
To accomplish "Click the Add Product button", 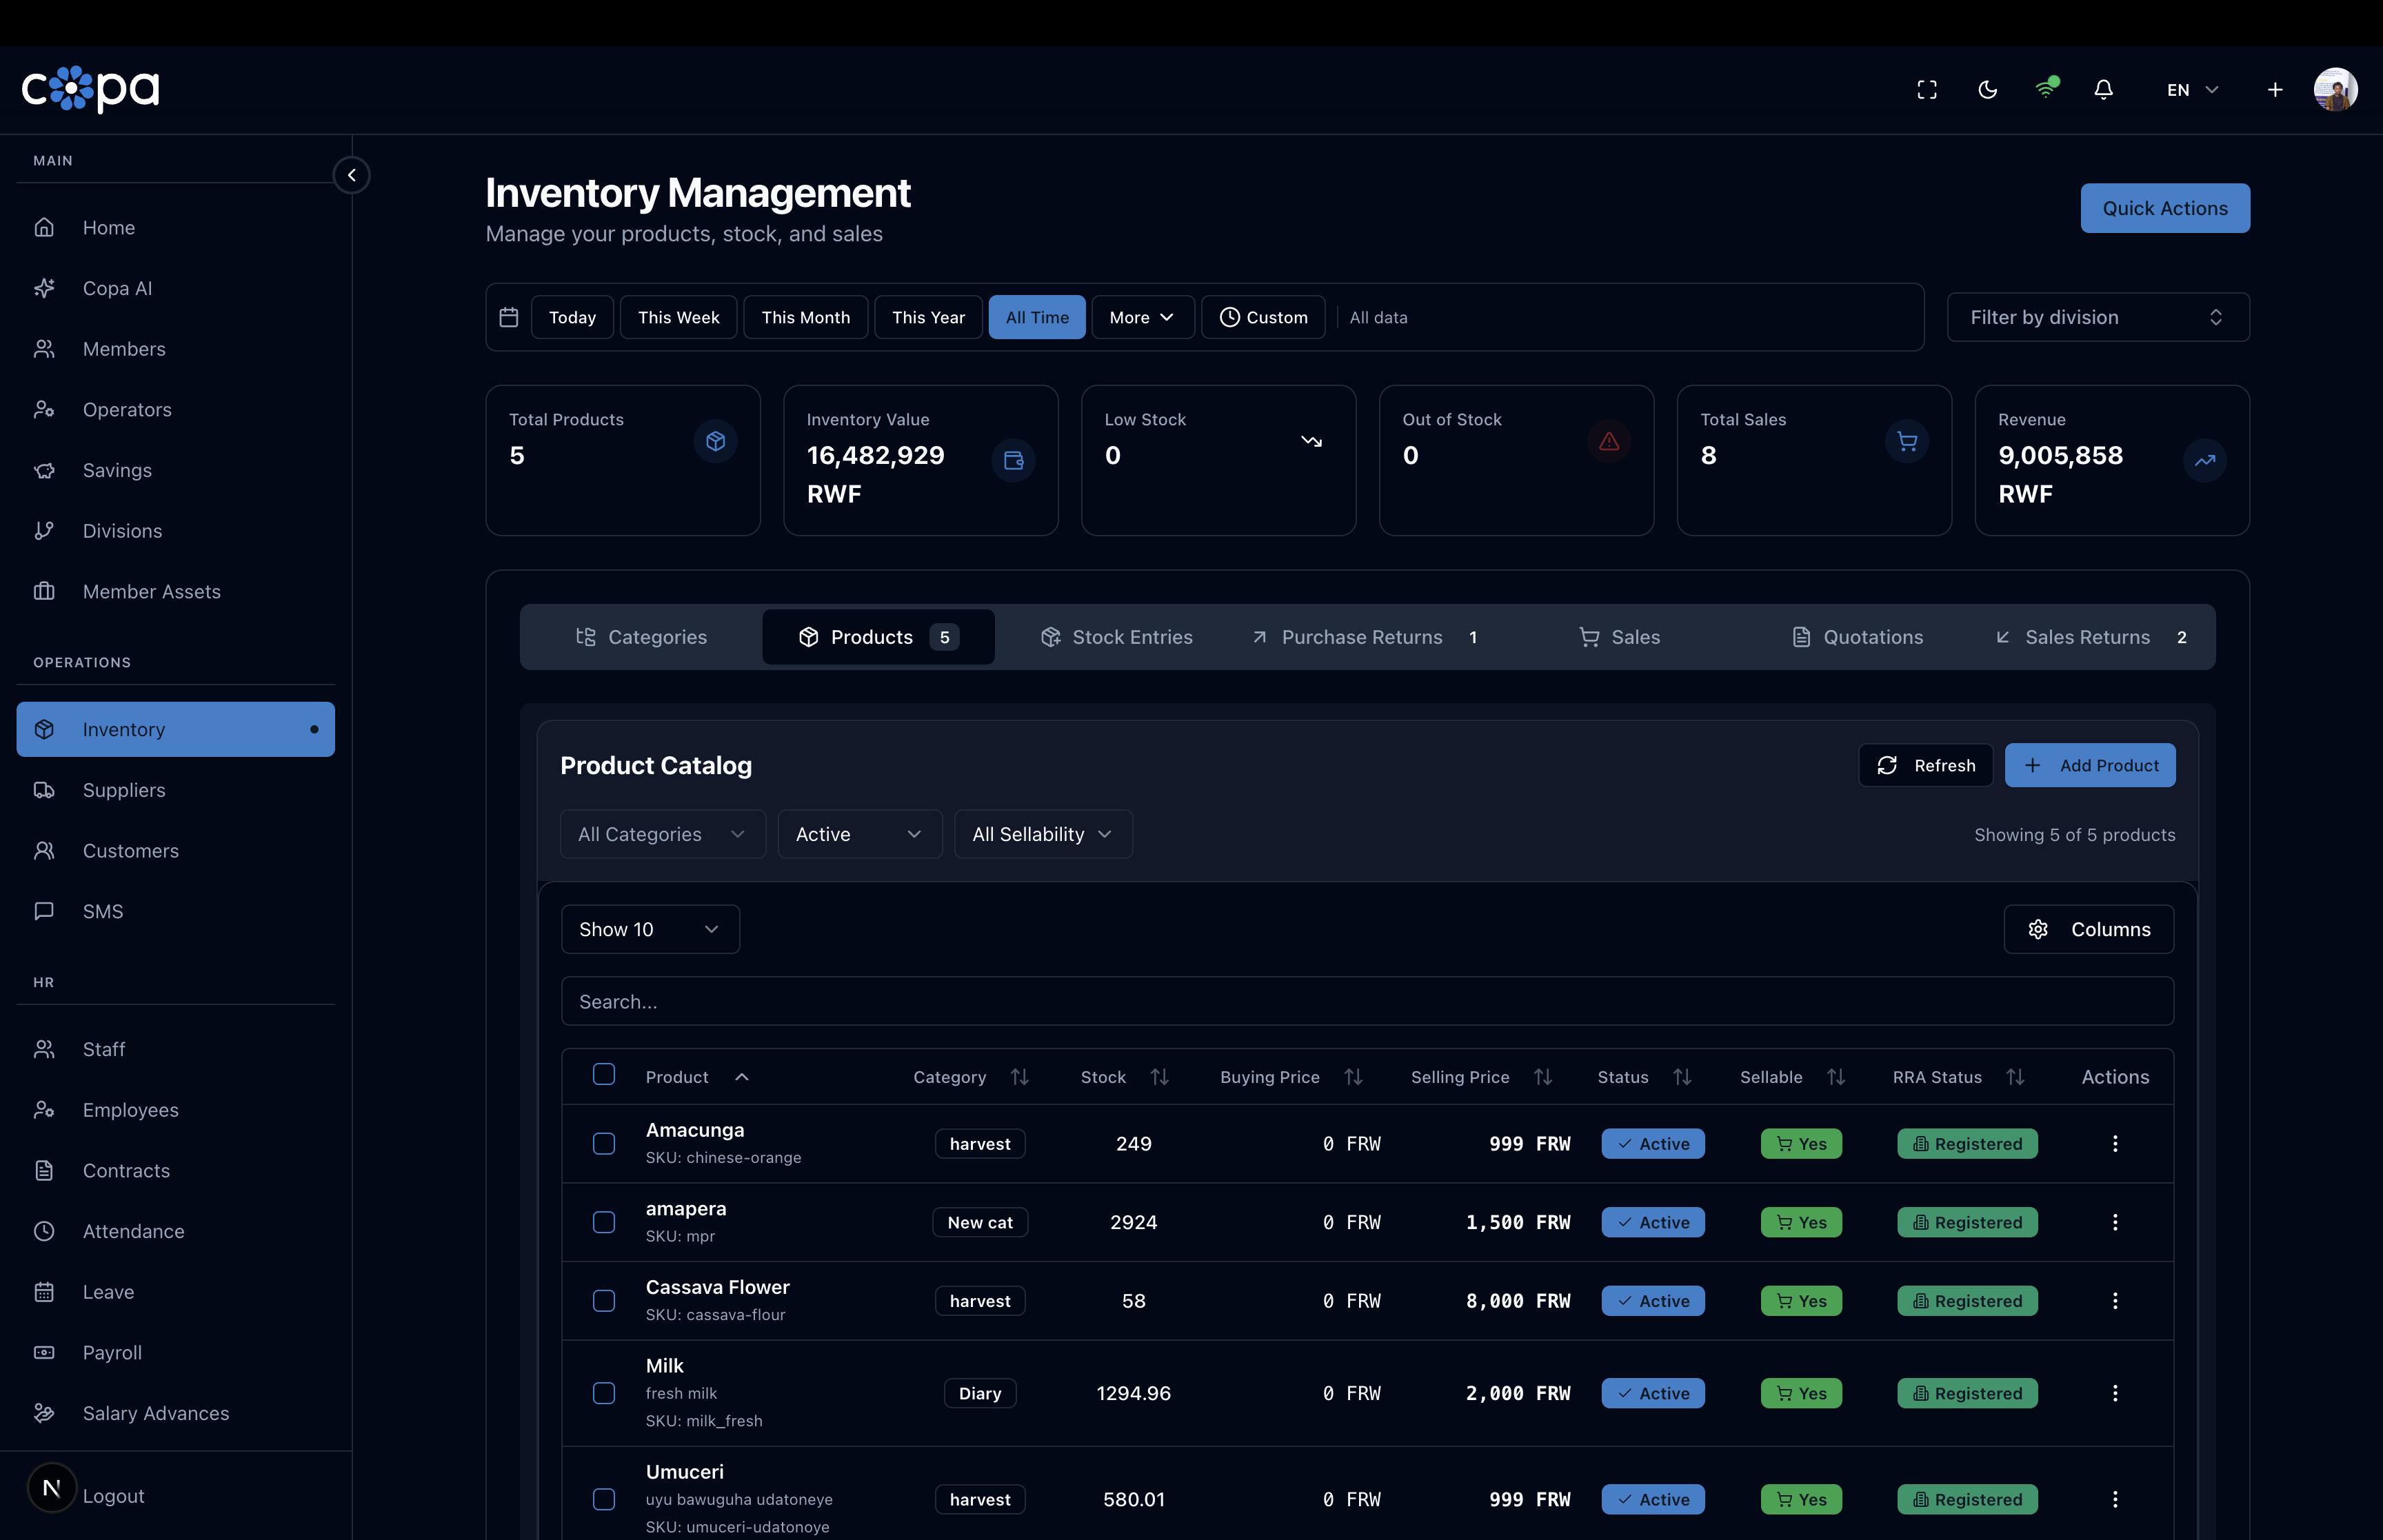I will pyautogui.click(x=2090, y=765).
